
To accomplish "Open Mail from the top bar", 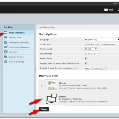I will pos(109,10).
